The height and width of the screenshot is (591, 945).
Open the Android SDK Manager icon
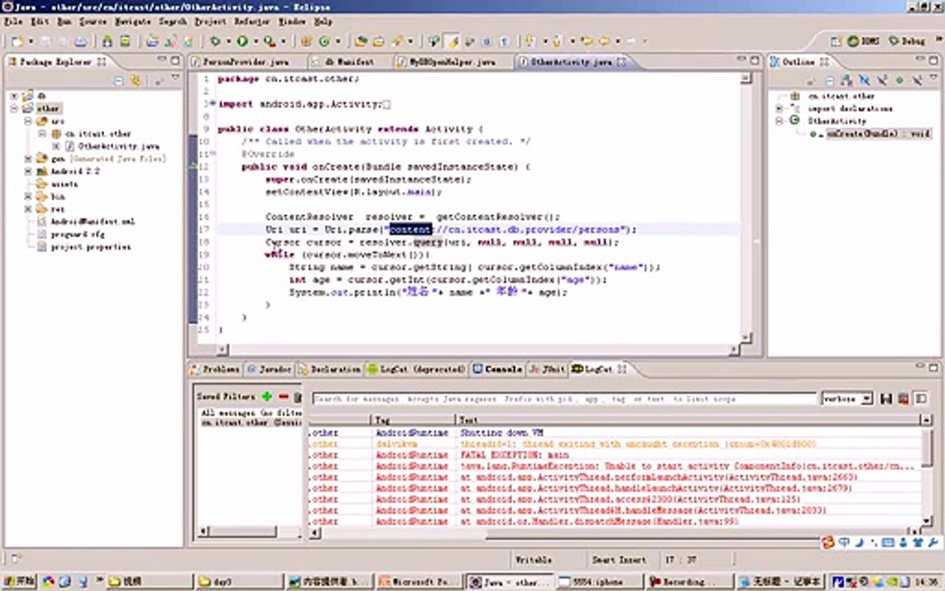pos(107,41)
